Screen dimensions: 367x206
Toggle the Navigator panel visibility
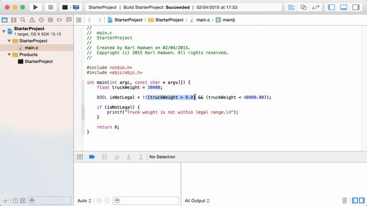click(331, 7)
